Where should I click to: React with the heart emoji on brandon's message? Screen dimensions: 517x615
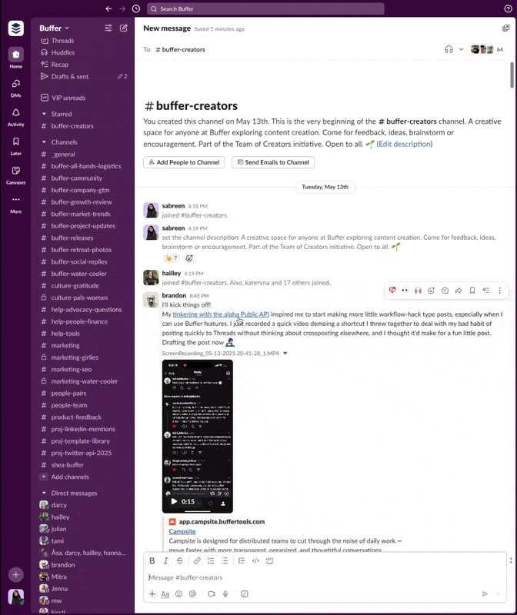pos(392,291)
